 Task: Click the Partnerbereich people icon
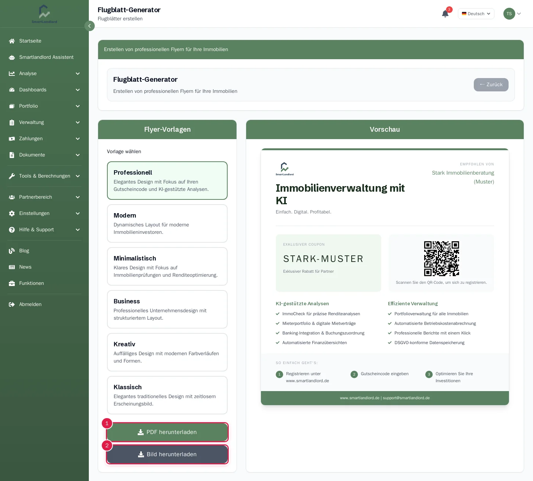[x=12, y=197]
